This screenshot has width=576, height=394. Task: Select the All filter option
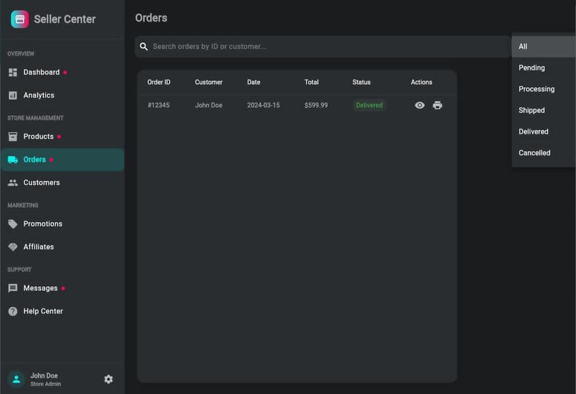coord(523,47)
